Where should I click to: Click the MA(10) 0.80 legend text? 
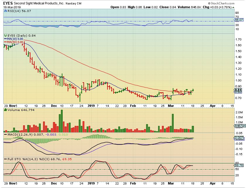pos(15,39)
